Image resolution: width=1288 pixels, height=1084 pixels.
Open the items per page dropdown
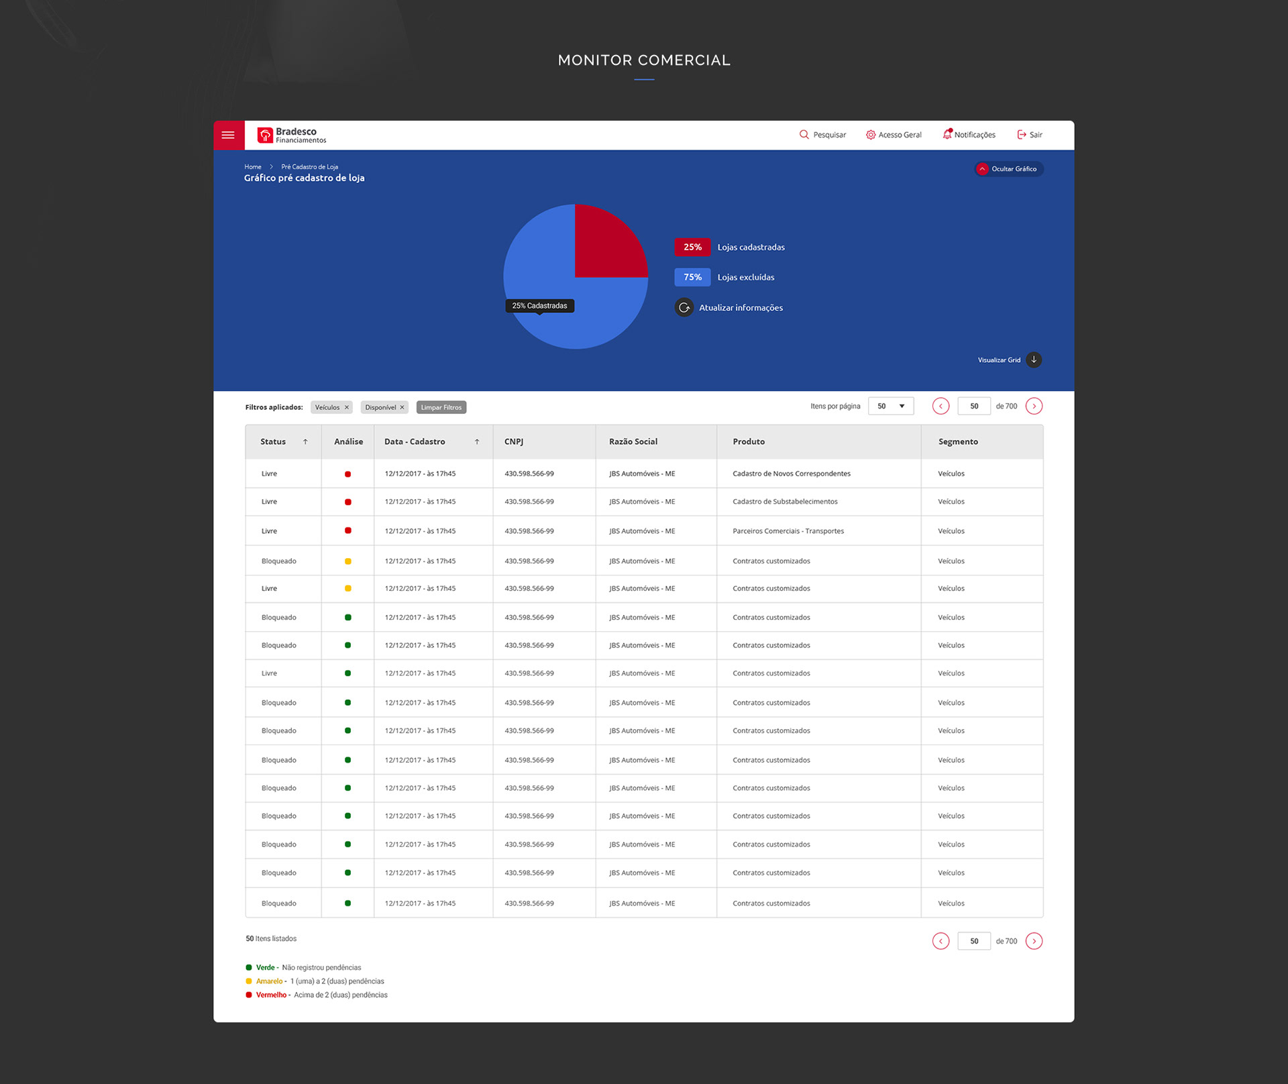[x=891, y=406]
